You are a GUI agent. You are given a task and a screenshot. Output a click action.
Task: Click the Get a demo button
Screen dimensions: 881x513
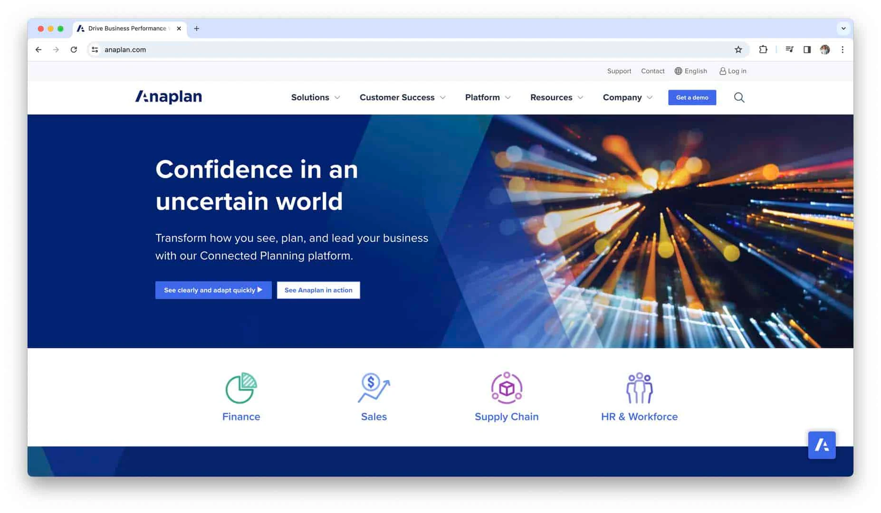click(692, 97)
